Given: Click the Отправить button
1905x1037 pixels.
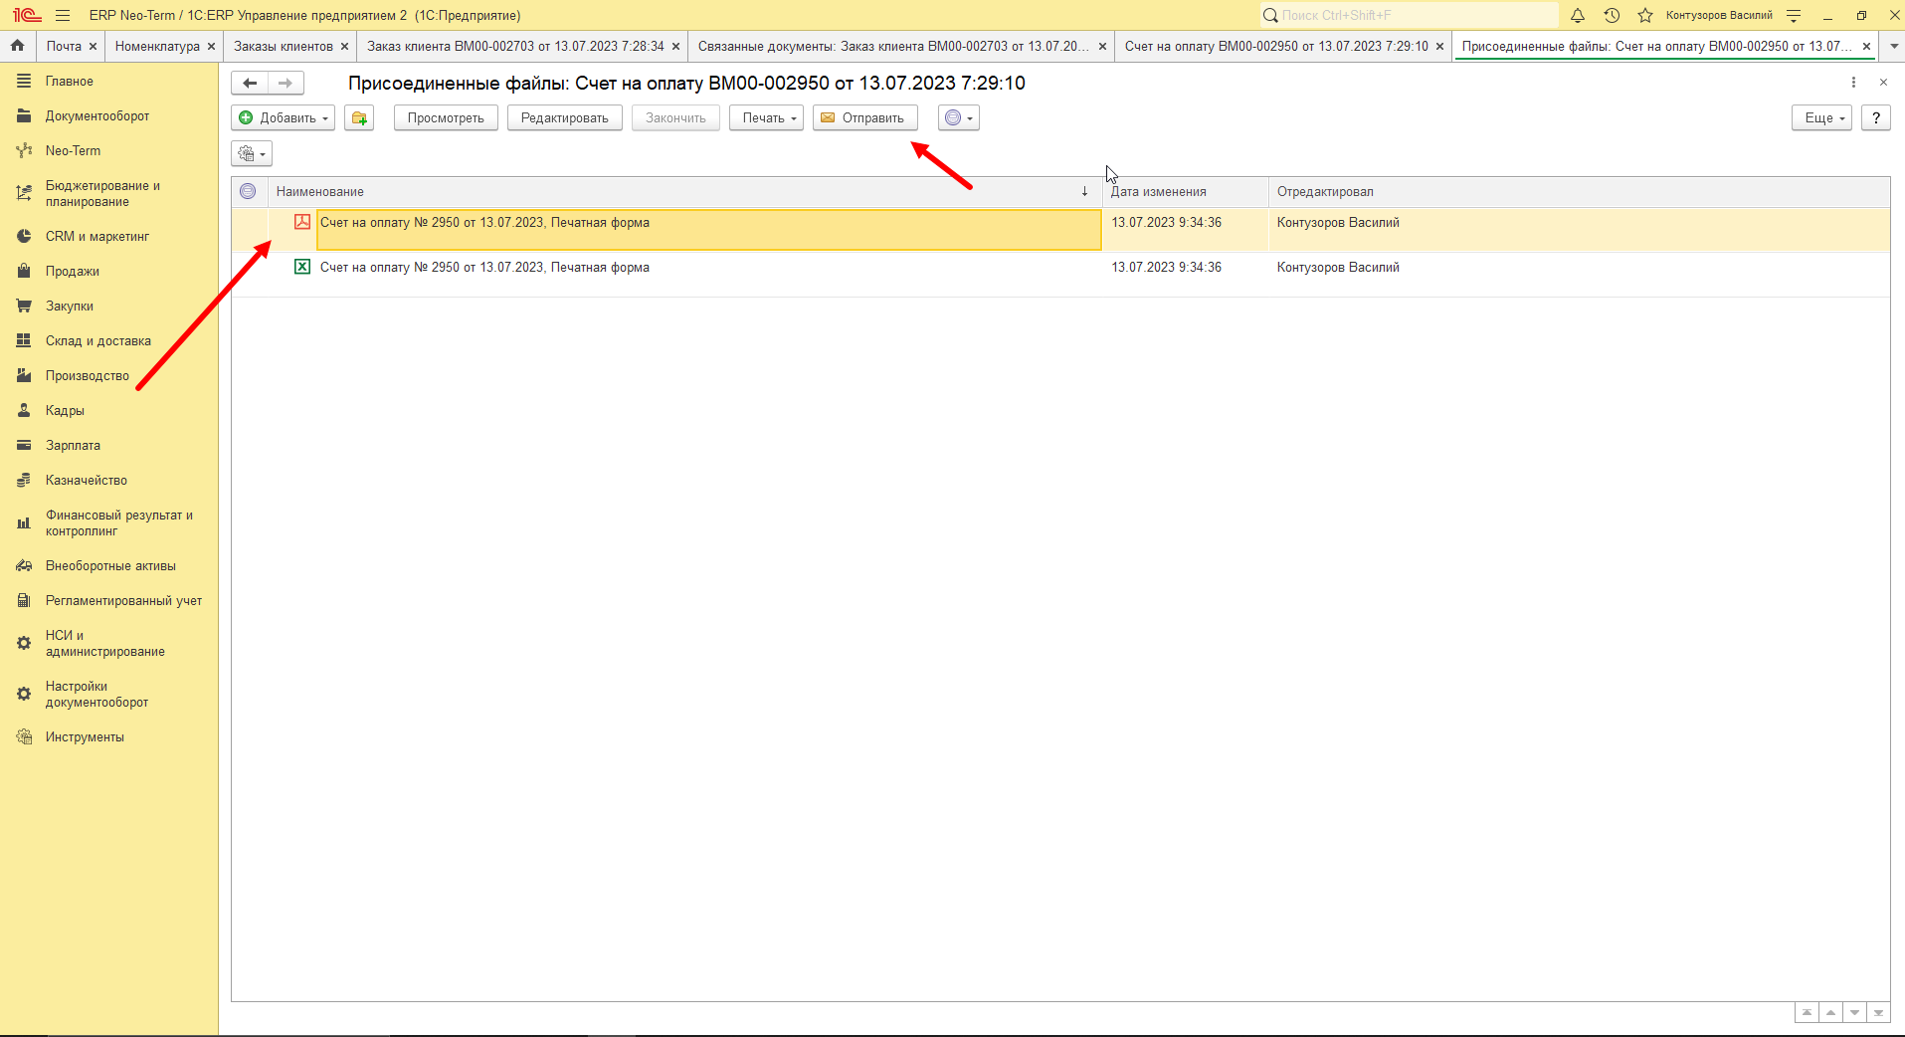Looking at the screenshot, I should pyautogui.click(x=863, y=117).
